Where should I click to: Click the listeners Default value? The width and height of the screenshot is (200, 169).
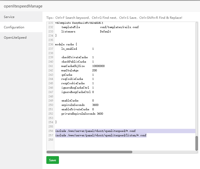(x=105, y=31)
